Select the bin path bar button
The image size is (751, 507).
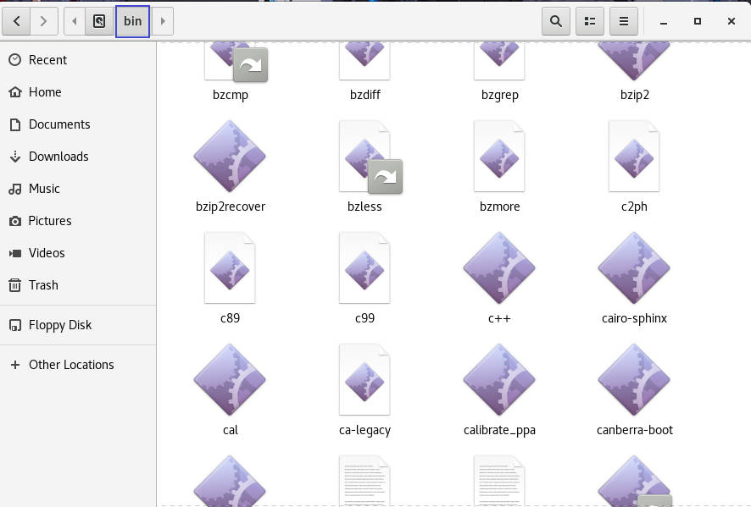[133, 21]
